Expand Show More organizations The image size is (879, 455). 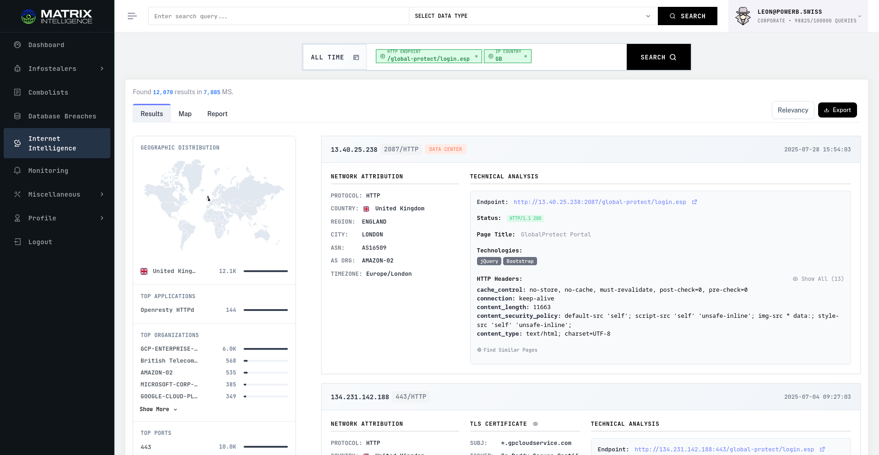coord(158,409)
